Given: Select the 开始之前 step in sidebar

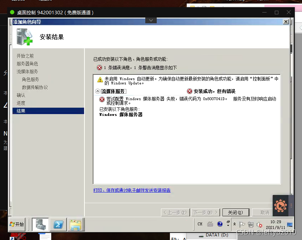Looking at the screenshot, I should tap(25, 56).
